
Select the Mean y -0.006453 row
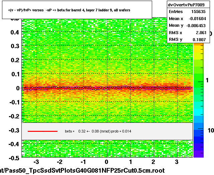coord(187,25)
